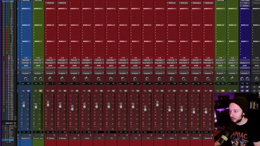
Task: Click the Ride track pan knob
Action: [x=159, y=79]
